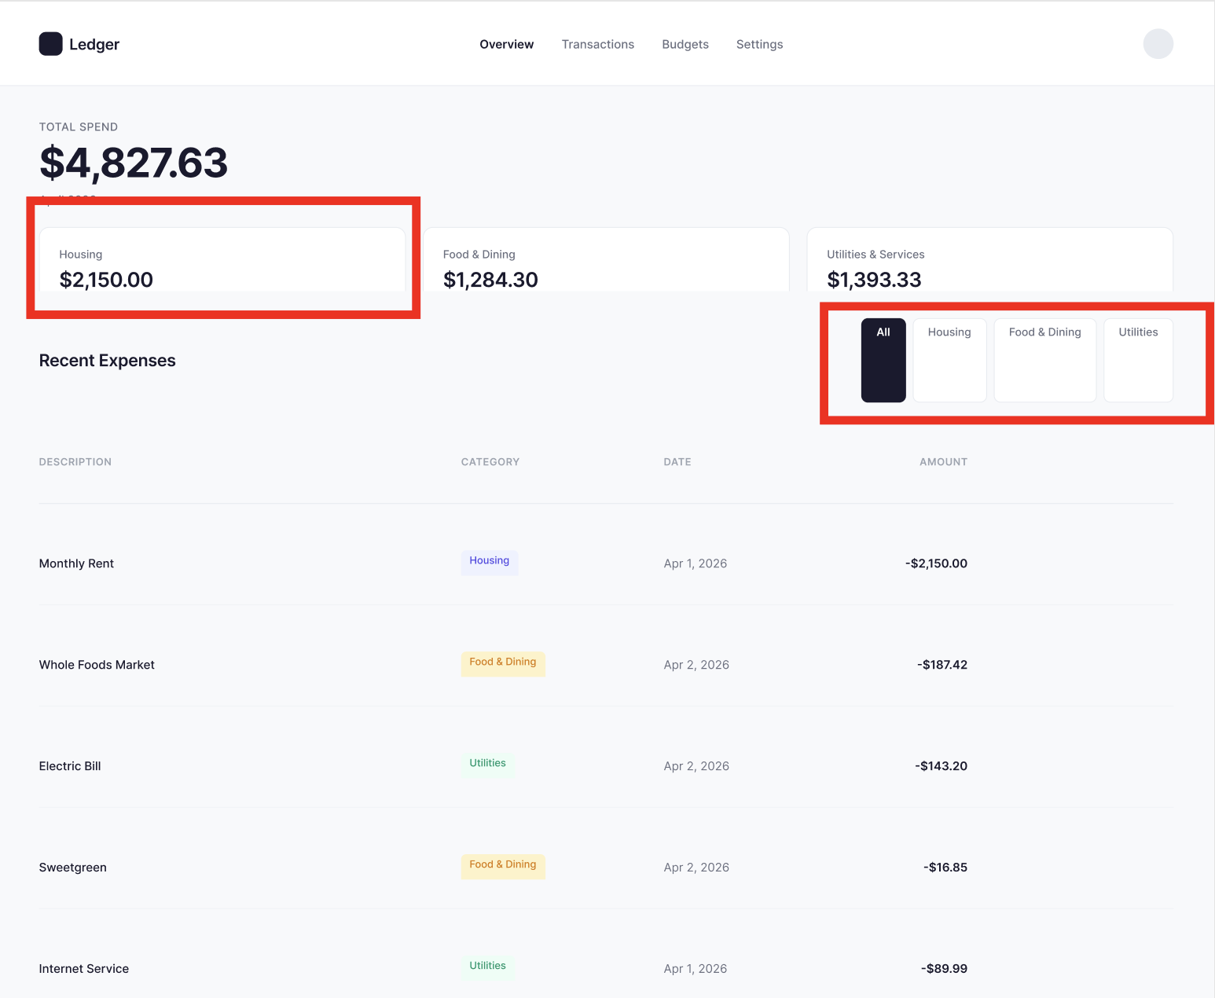
Task: Open the user avatar in header
Action: coord(1158,44)
